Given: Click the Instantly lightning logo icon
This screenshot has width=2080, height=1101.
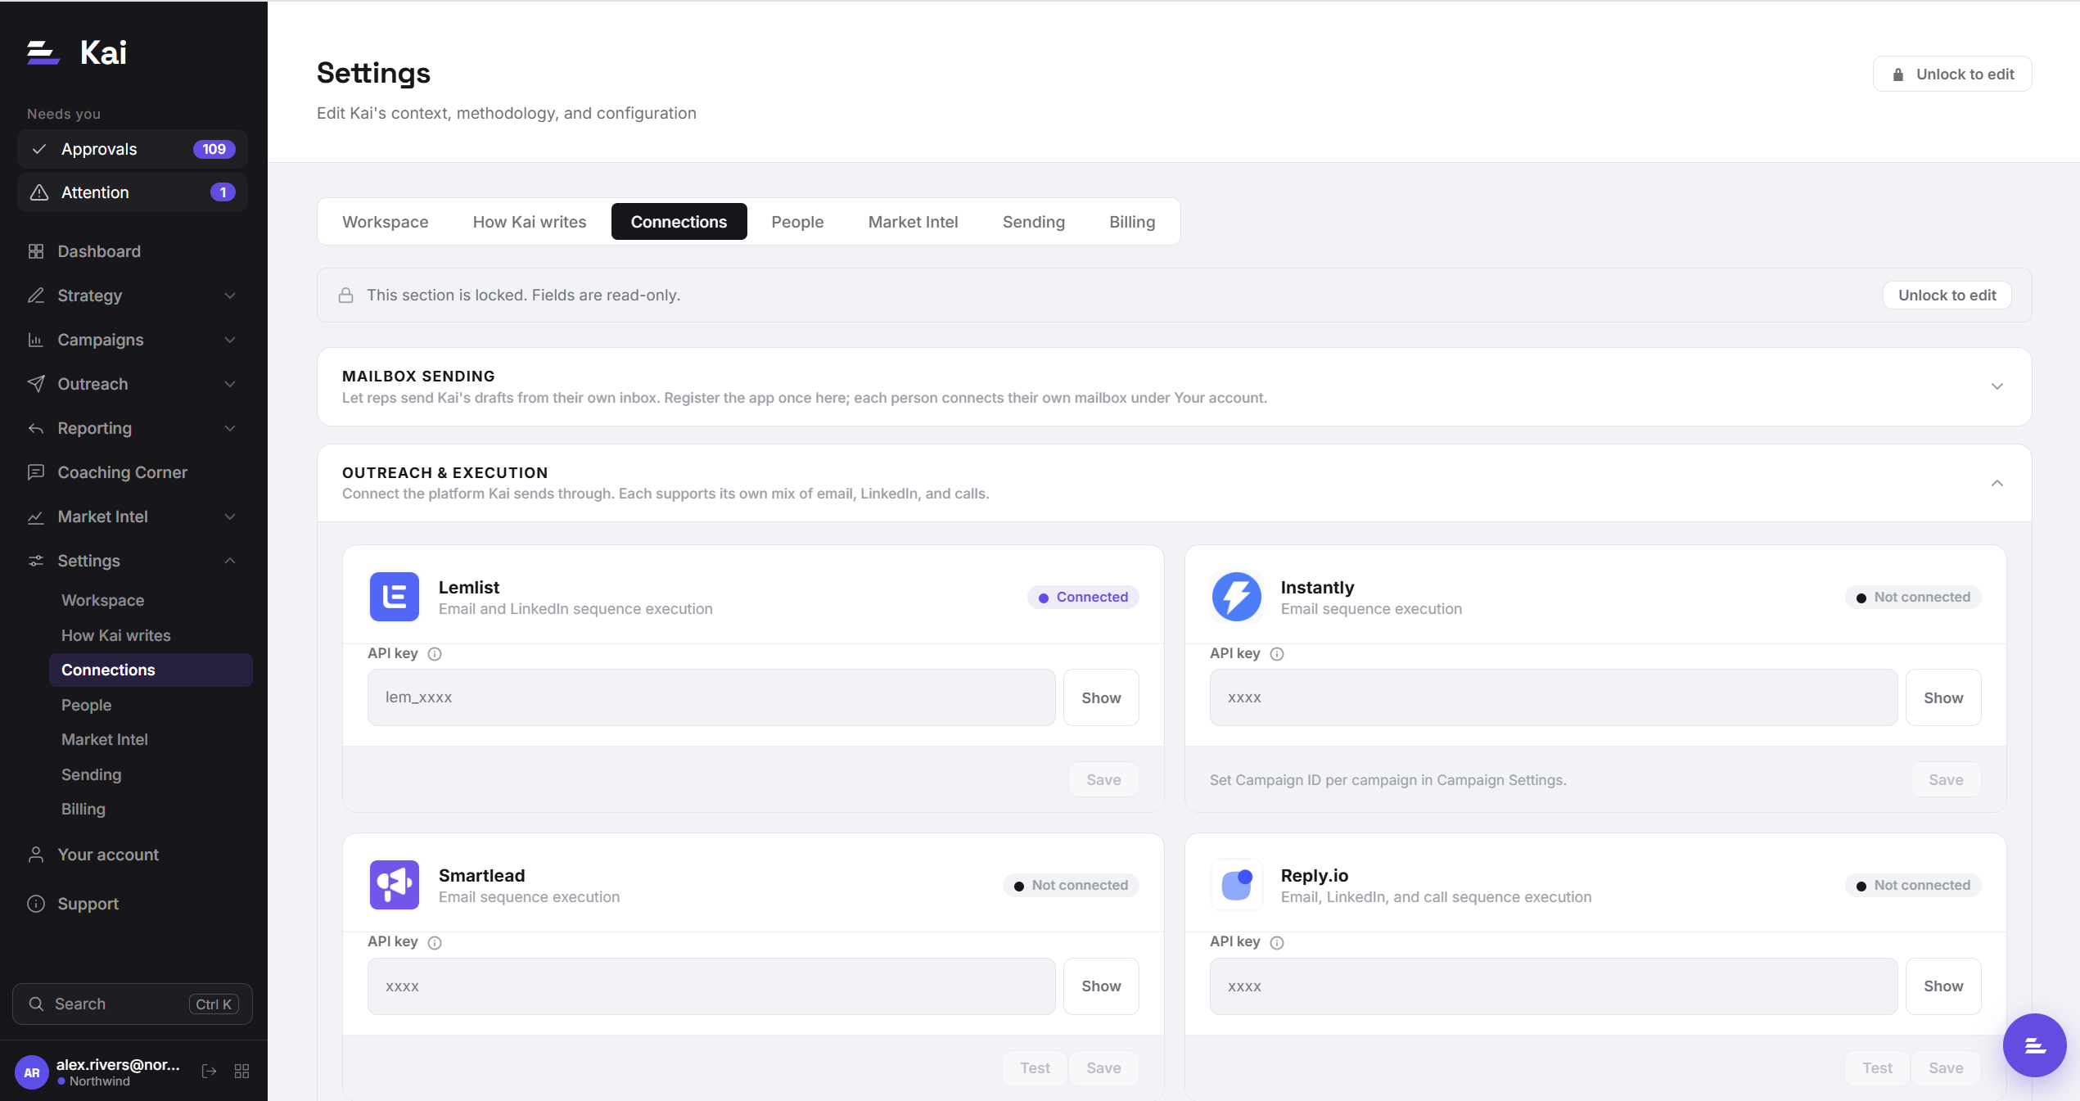Looking at the screenshot, I should (1237, 597).
